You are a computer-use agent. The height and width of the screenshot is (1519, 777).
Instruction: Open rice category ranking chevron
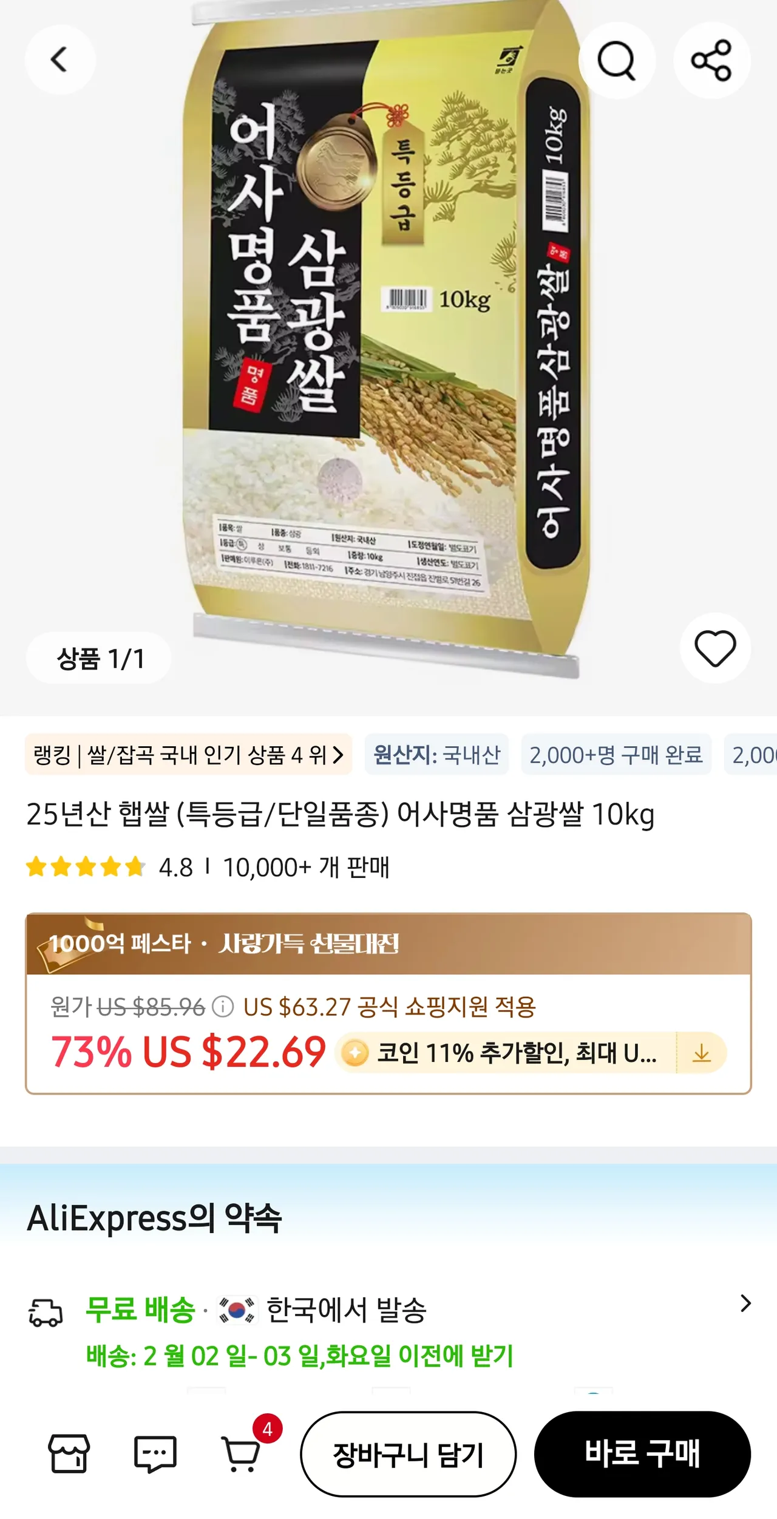[338, 755]
